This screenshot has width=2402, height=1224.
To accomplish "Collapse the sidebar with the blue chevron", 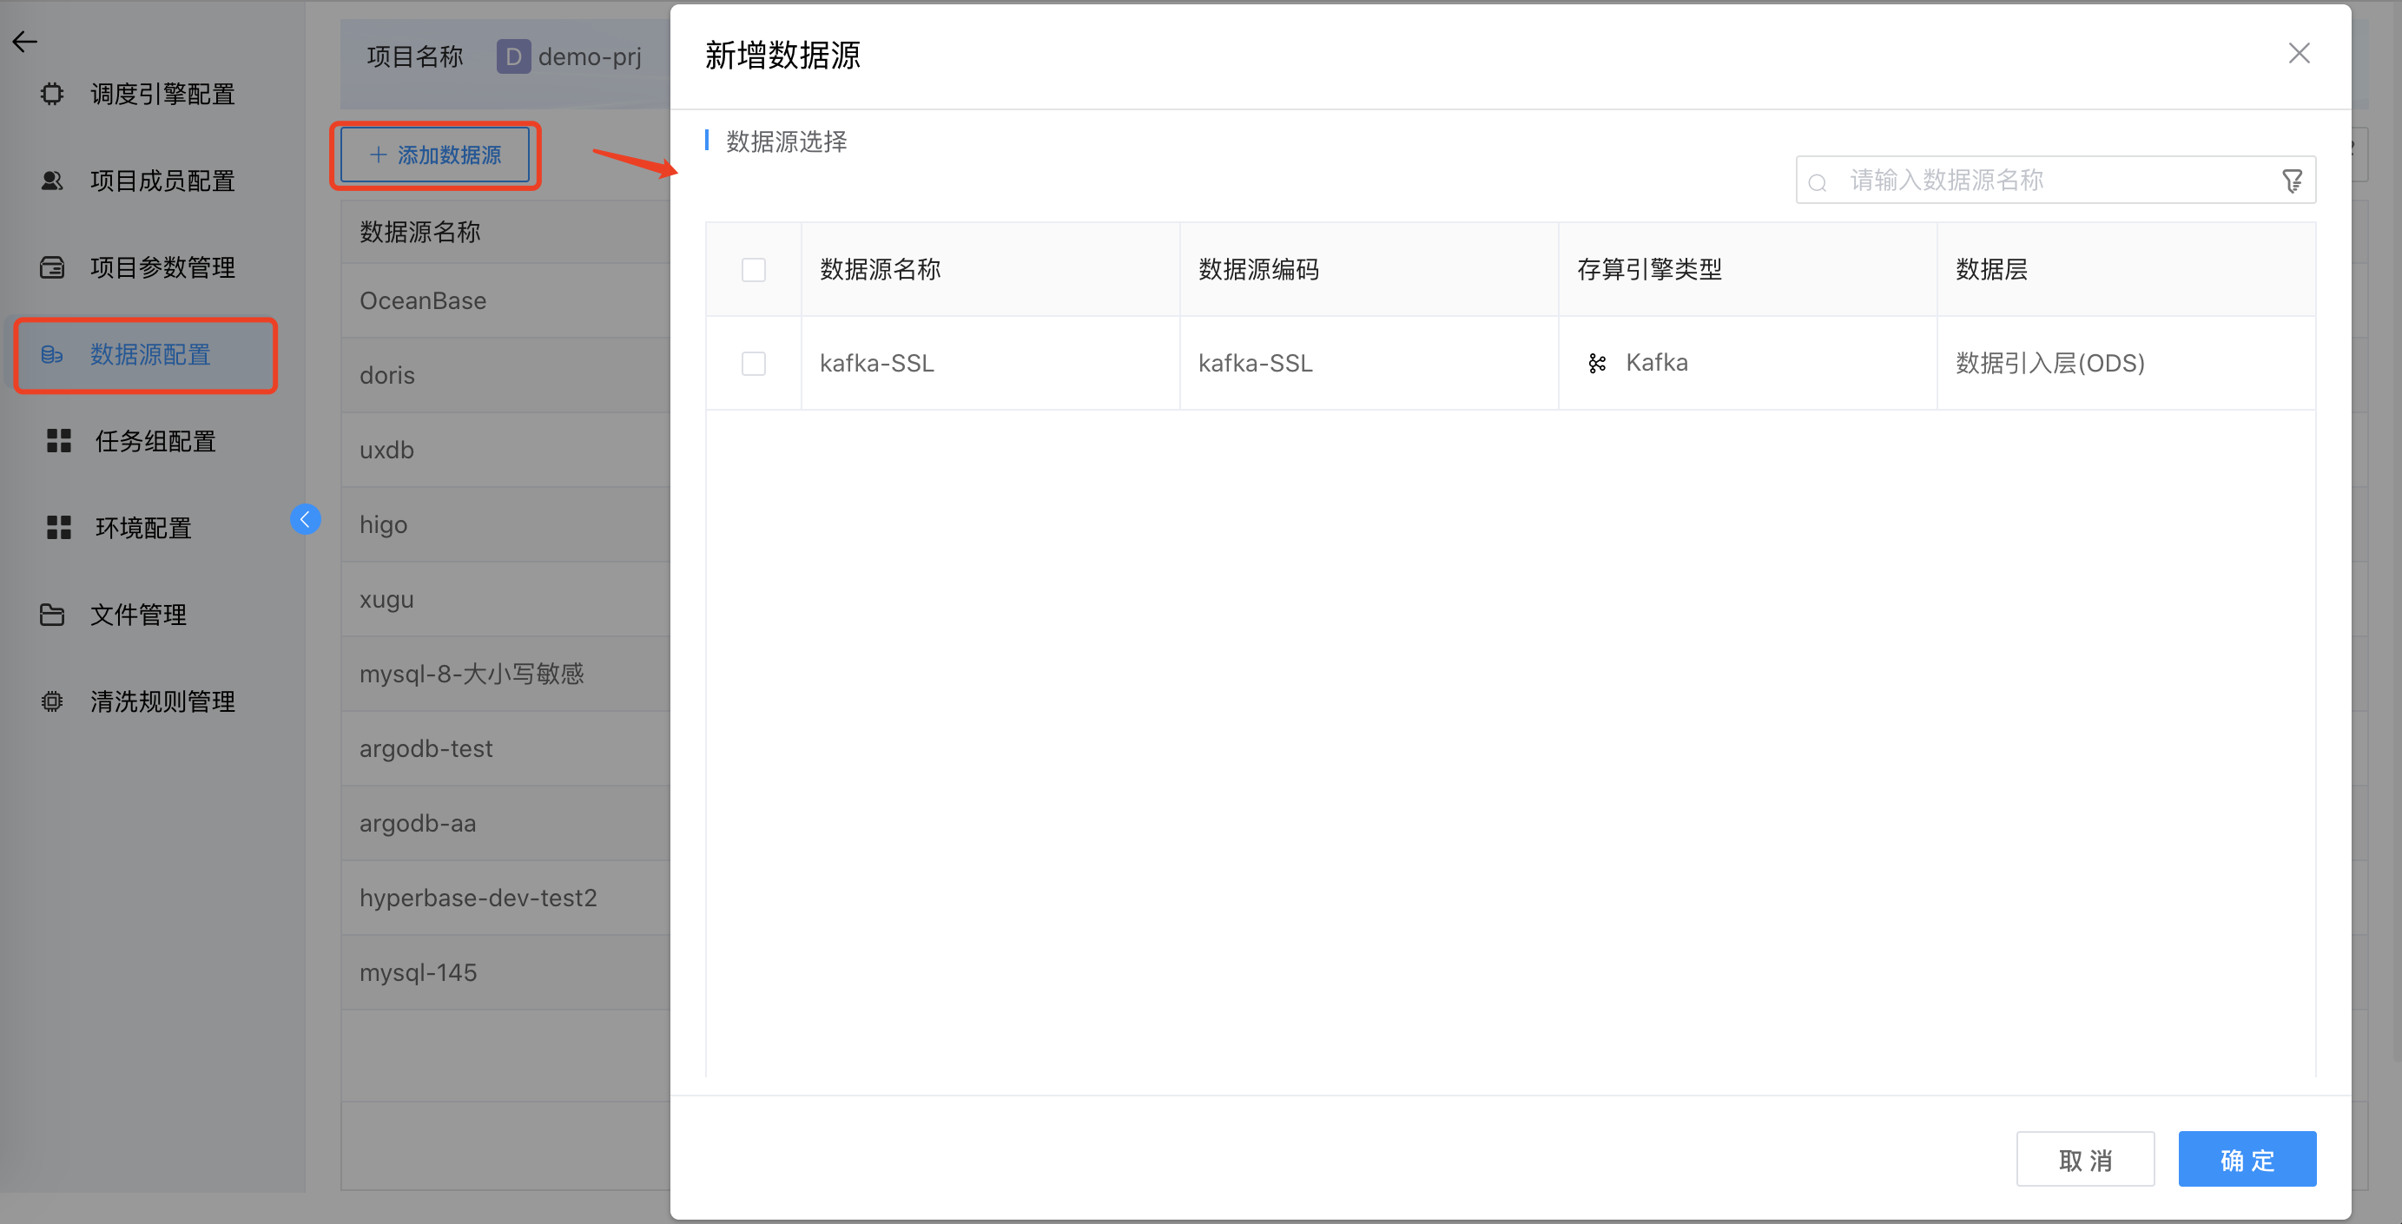I will tap(306, 519).
